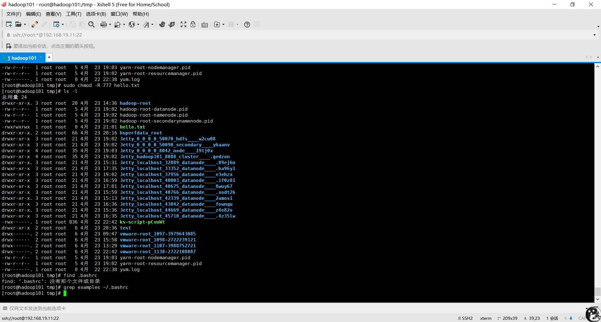Expand the Encoding dropdown arrow

(138, 24)
